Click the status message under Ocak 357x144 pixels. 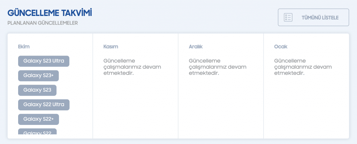(x=303, y=67)
